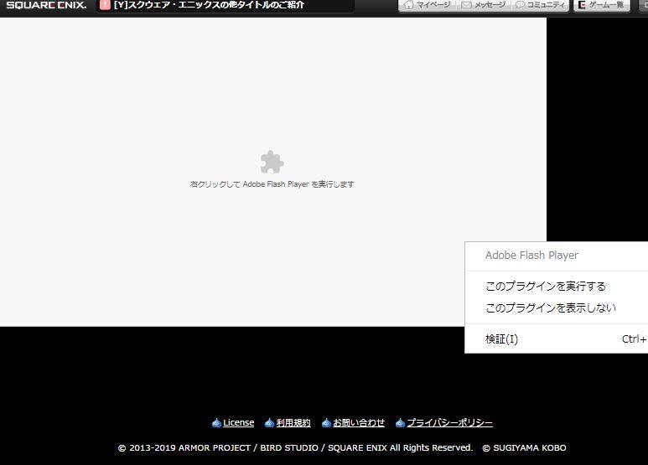Click the red [Y] icon in the banner
This screenshot has width=648, height=465.
click(105, 5)
